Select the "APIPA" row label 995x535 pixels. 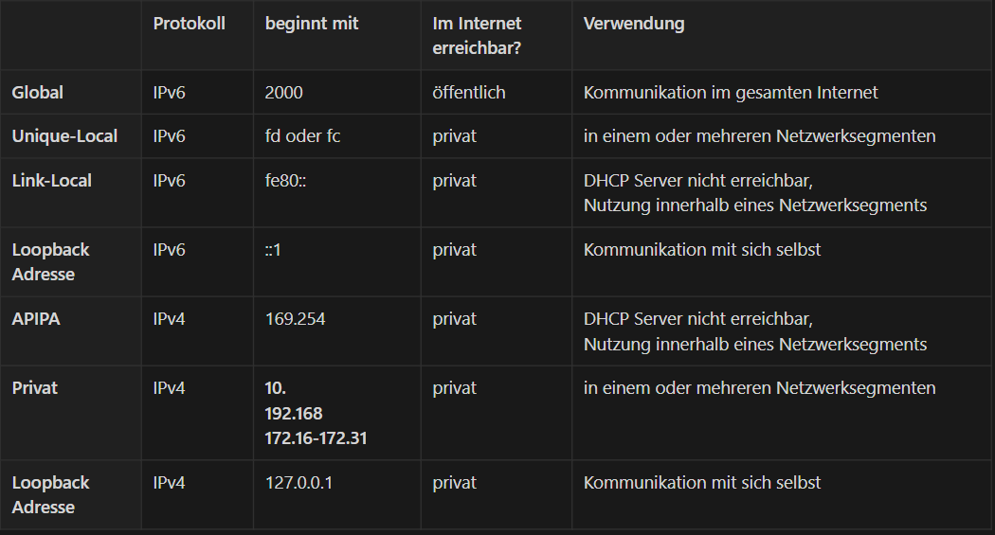click(x=36, y=319)
